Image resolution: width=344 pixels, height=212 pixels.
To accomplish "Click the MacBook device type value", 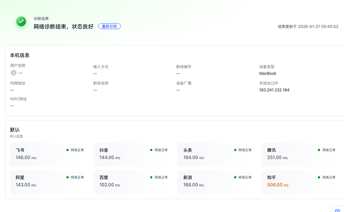I will click(268, 73).
